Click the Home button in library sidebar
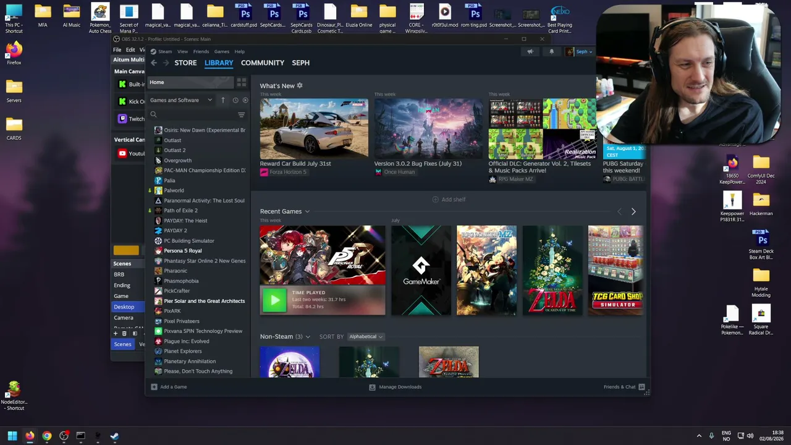 click(x=190, y=82)
